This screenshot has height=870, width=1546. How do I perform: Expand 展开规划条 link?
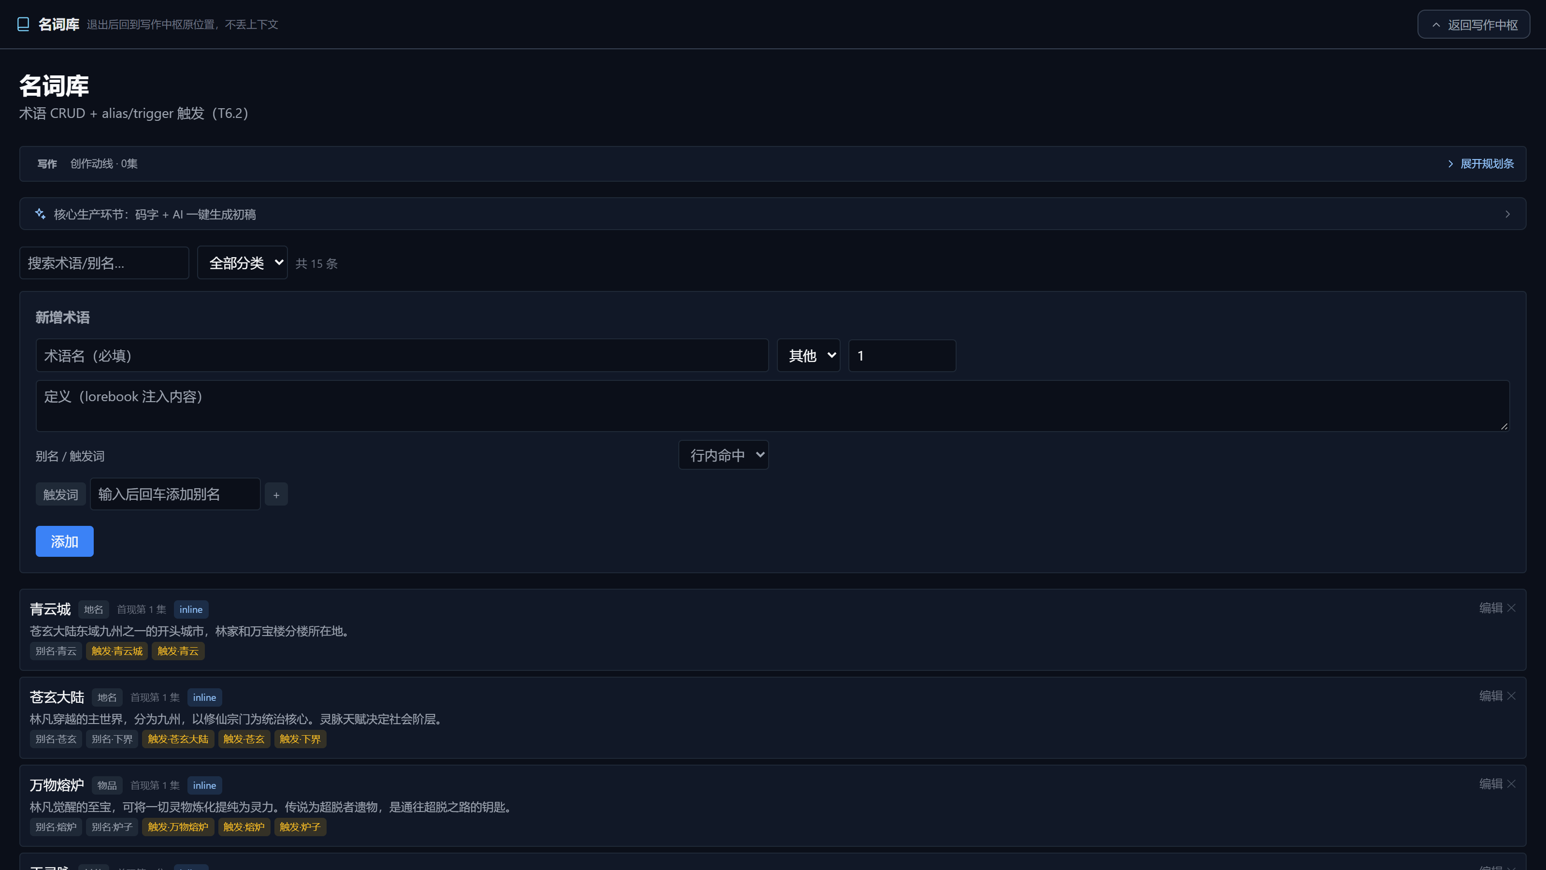point(1481,164)
